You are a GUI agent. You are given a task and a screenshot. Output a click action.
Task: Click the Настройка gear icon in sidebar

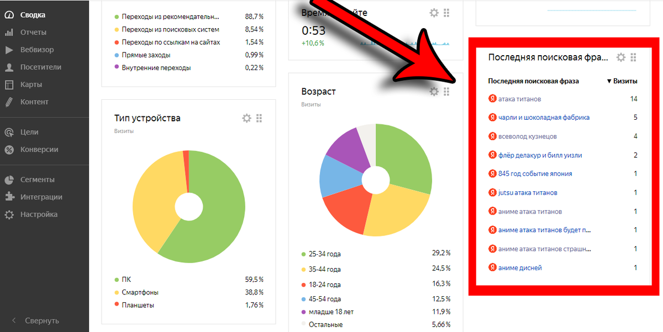click(x=9, y=215)
